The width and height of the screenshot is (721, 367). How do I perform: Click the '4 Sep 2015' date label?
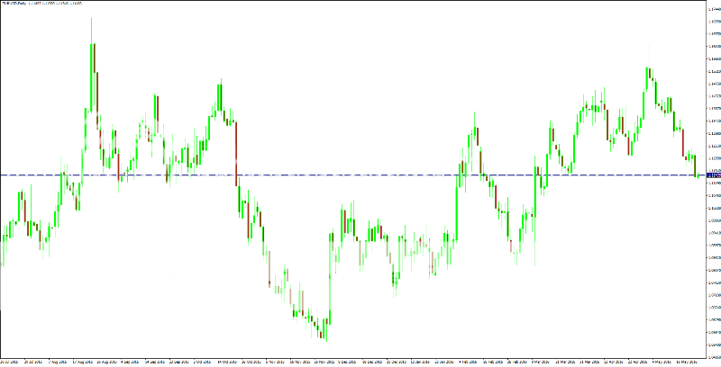coord(130,362)
